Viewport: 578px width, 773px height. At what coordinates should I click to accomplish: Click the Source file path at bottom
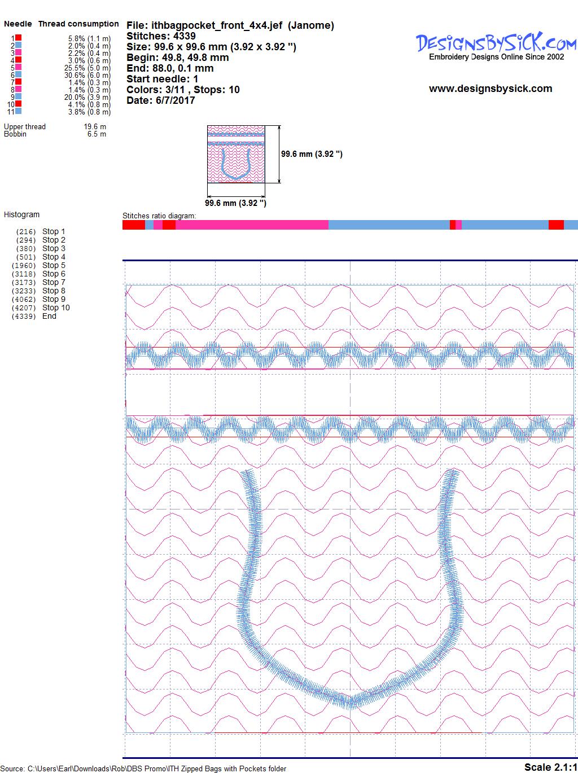pos(144,768)
